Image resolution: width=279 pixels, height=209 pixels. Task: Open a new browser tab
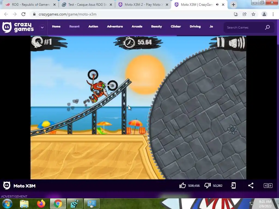click(x=233, y=5)
